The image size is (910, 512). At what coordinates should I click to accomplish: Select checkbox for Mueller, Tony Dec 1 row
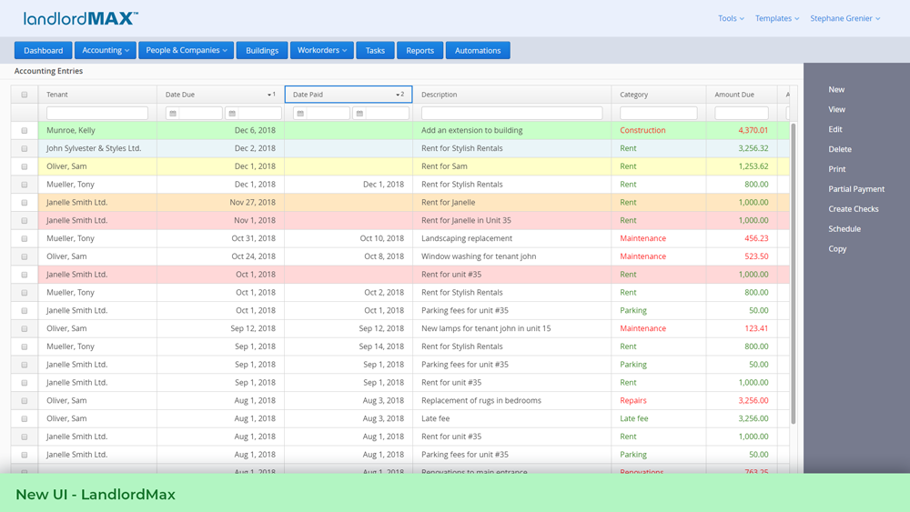point(25,185)
